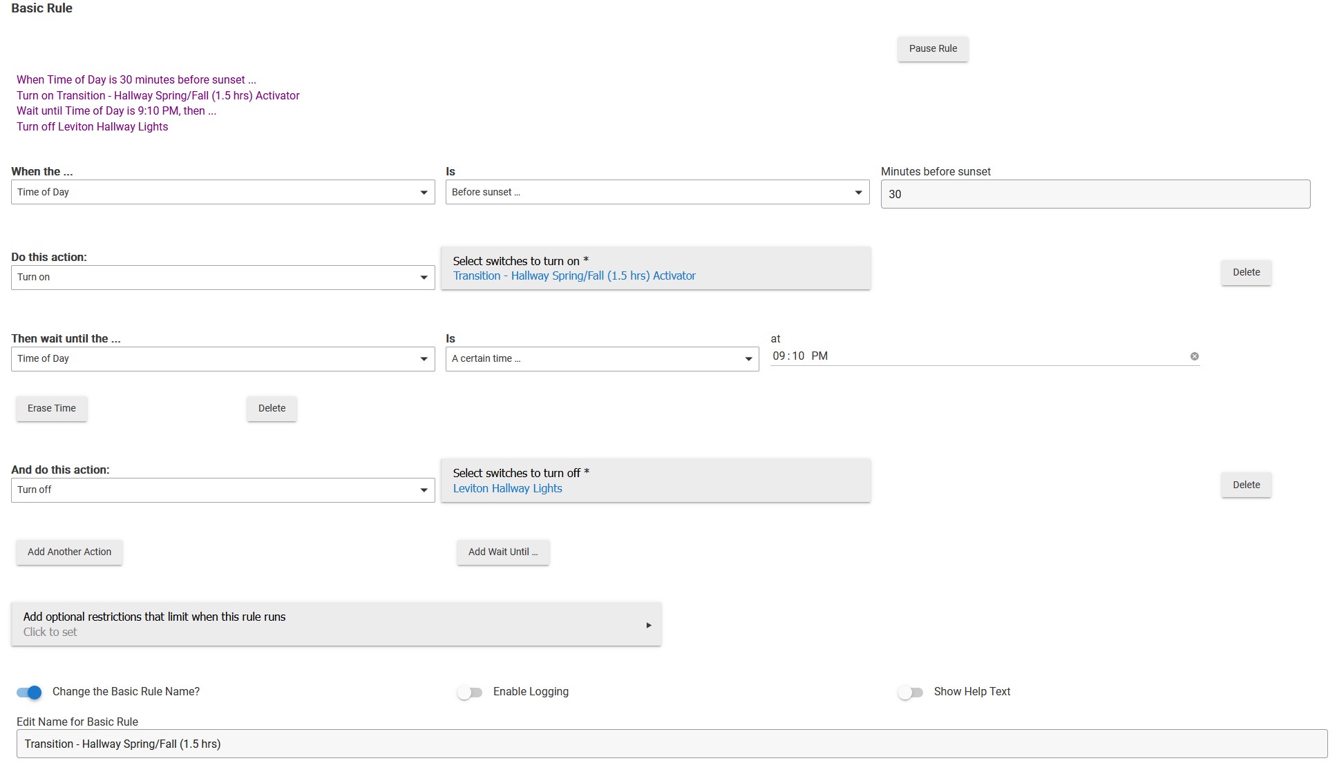Turn on the Enable Logging toggle

[470, 693]
